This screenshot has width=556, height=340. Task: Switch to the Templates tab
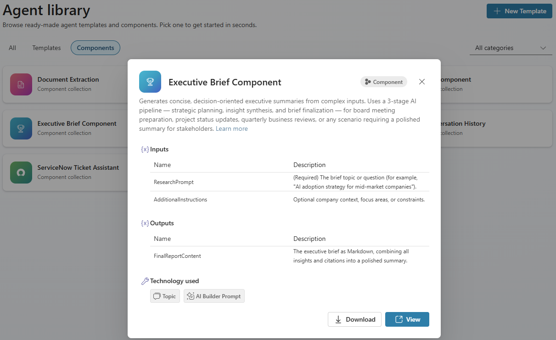coord(46,48)
